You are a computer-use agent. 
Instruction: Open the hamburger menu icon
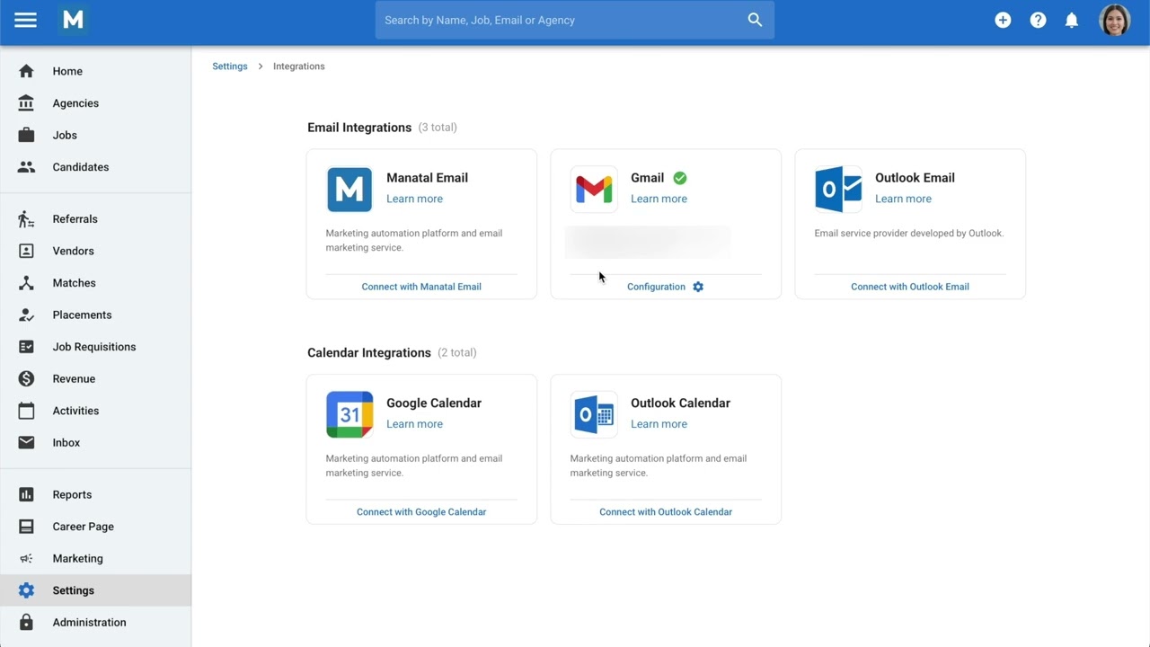(x=26, y=20)
